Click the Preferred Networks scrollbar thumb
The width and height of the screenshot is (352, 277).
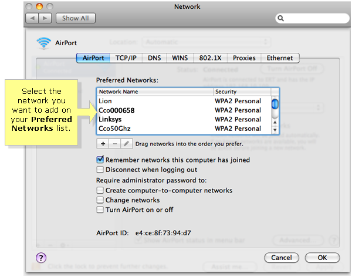click(275, 104)
